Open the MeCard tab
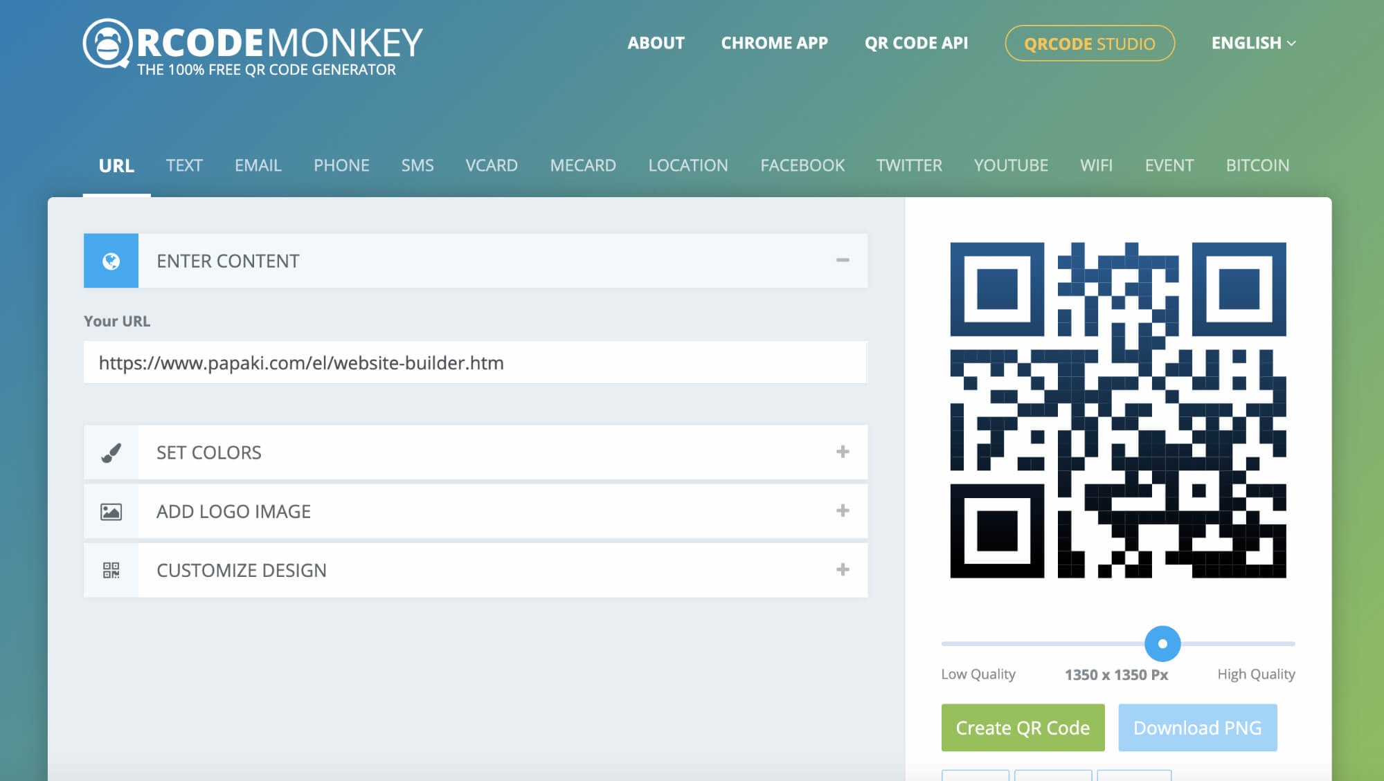1384x781 pixels. coord(583,165)
